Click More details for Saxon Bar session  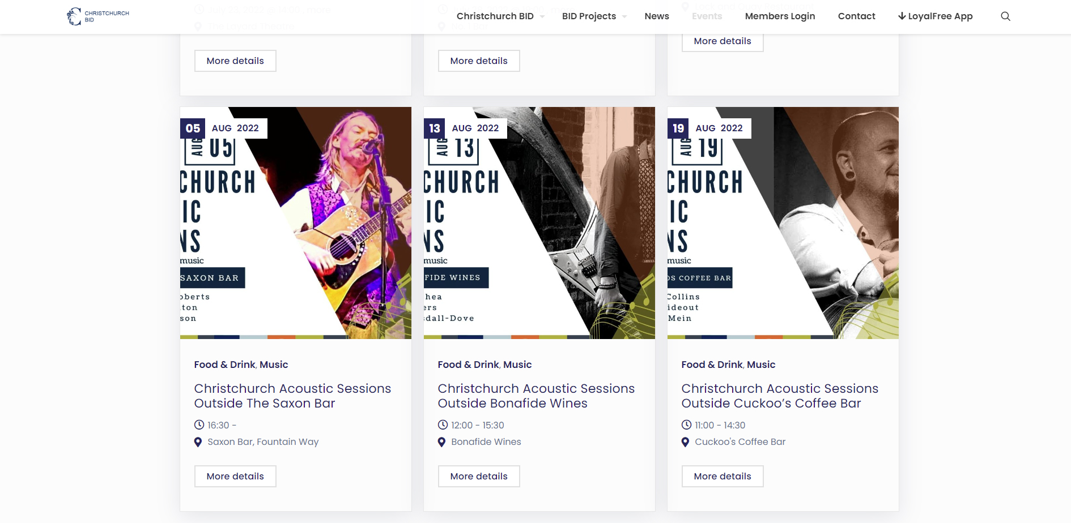[x=235, y=477]
